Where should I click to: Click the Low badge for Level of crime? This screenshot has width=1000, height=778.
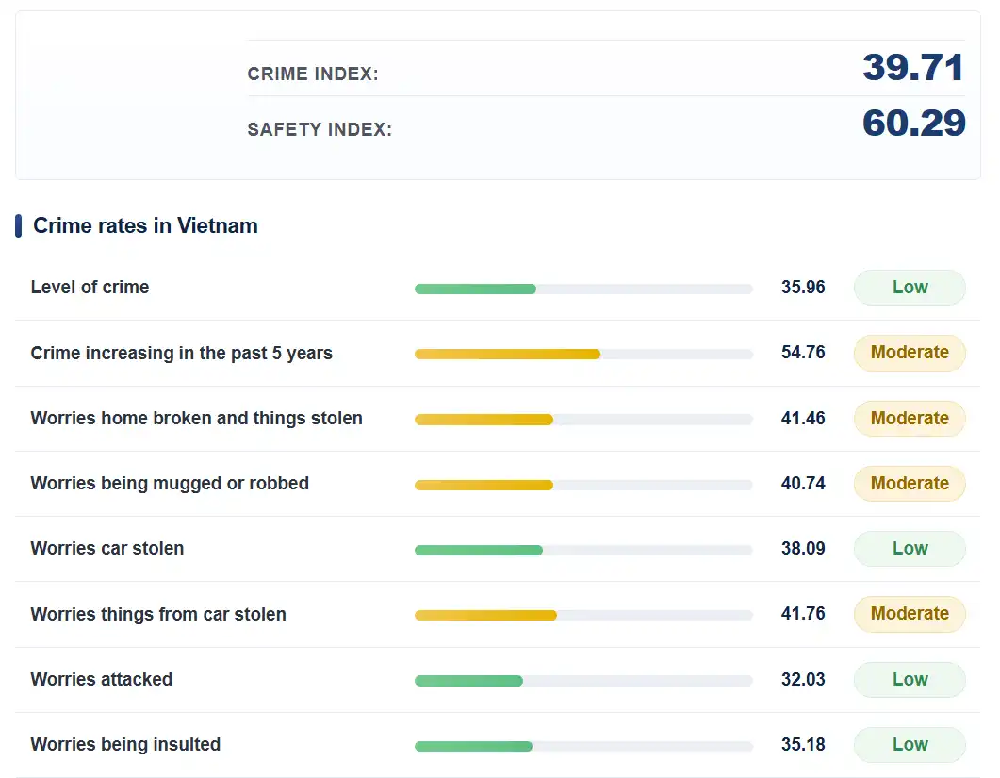[910, 288]
